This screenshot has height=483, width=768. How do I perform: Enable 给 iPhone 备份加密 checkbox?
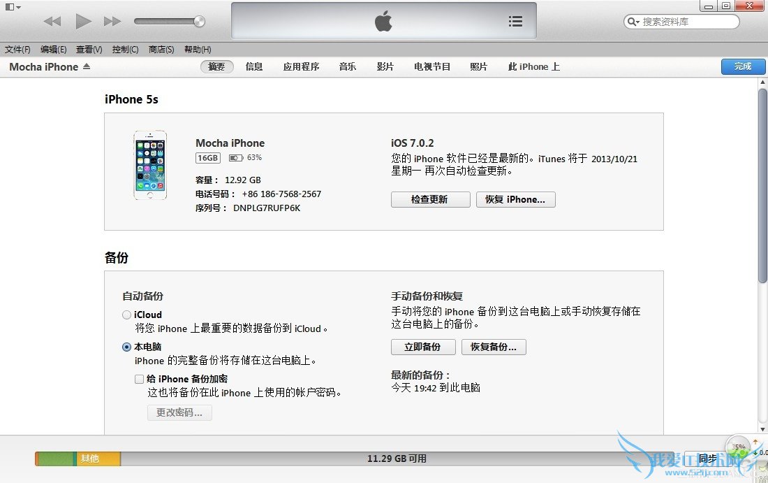(x=140, y=379)
